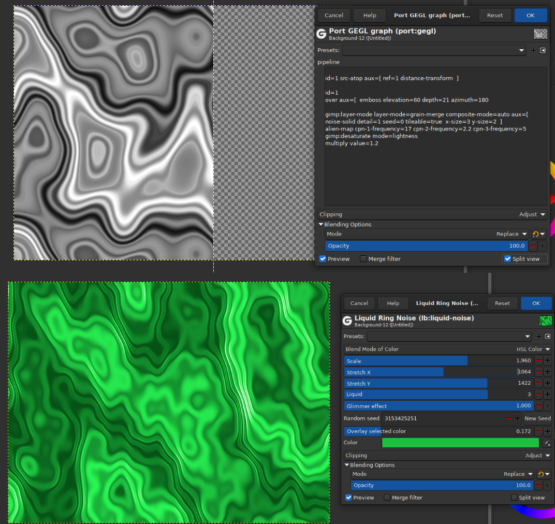The width and height of the screenshot is (555, 524).
Task: Decrease the Stretch X value
Action: point(539,372)
